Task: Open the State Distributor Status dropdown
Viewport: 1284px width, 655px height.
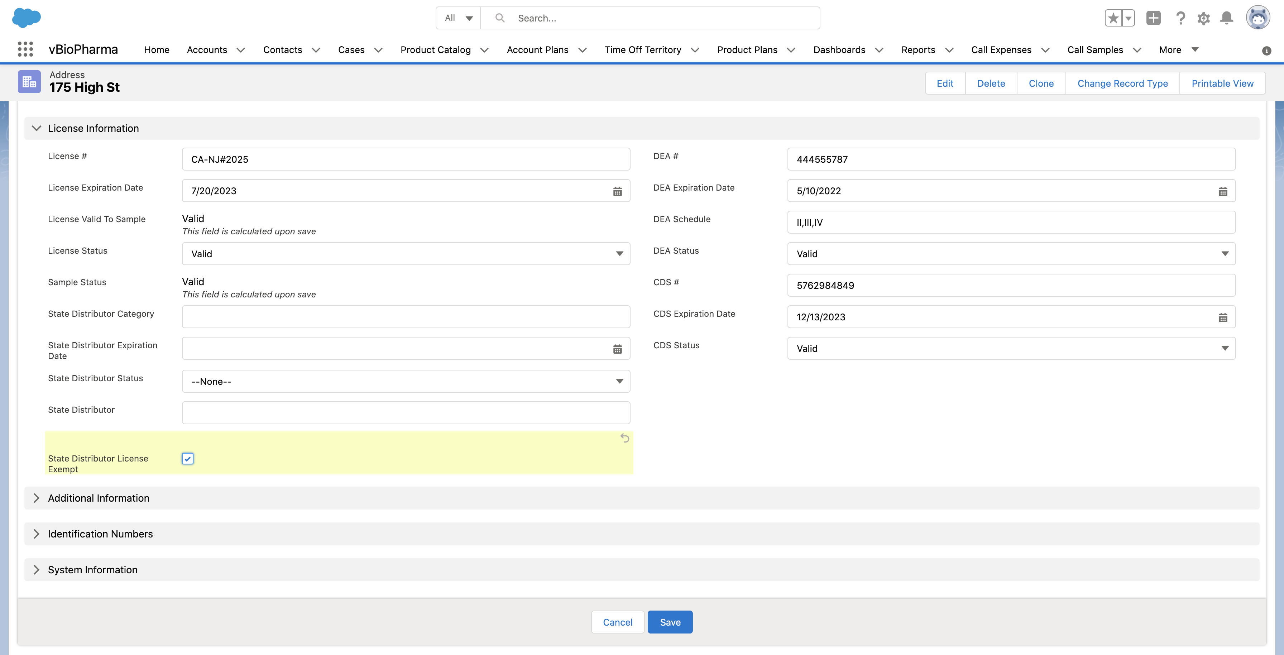Action: 406,381
